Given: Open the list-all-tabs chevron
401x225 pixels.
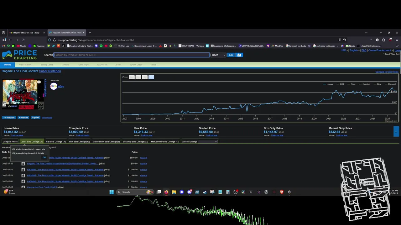Looking at the screenshot, I should pyautogui.click(x=366, y=32).
